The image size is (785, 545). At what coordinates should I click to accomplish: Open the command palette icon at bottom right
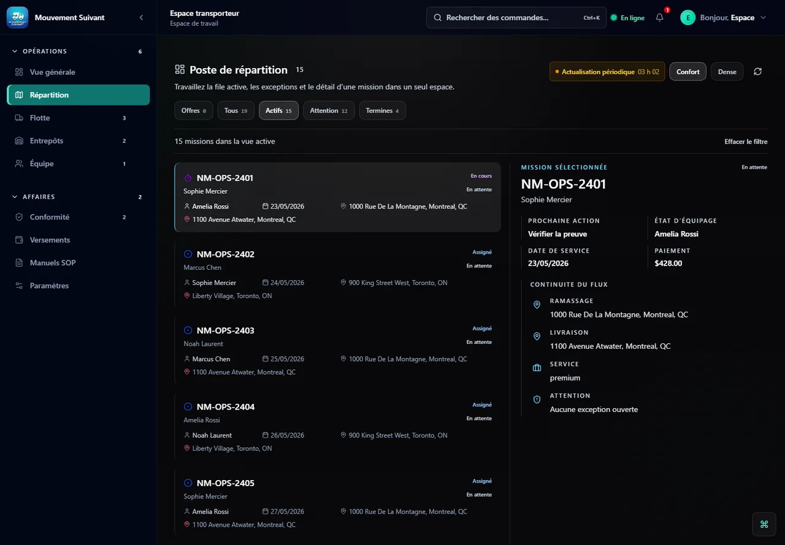pyautogui.click(x=764, y=524)
